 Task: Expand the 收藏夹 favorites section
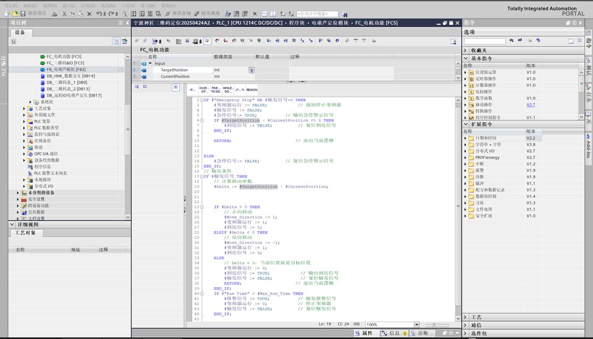click(x=465, y=50)
